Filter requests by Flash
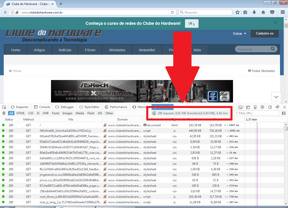Viewport: 288px width, 208px height. click(91, 113)
